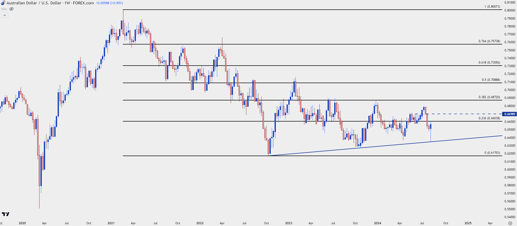Click the 0.63000 price axis label
This screenshot has width=517, height=226.
coord(510,146)
